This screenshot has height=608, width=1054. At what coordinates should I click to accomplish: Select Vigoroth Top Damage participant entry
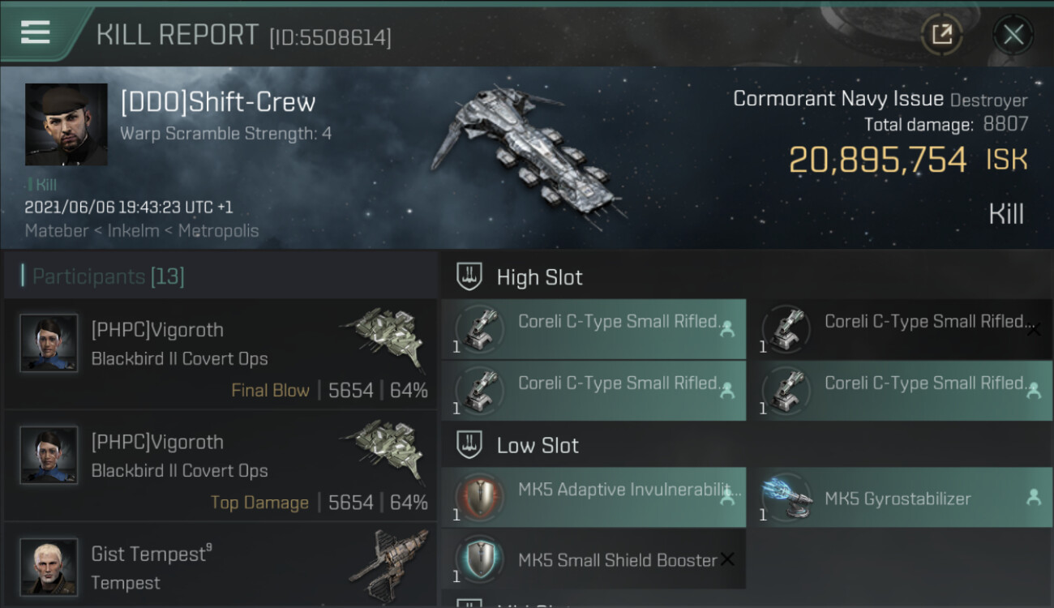(221, 466)
